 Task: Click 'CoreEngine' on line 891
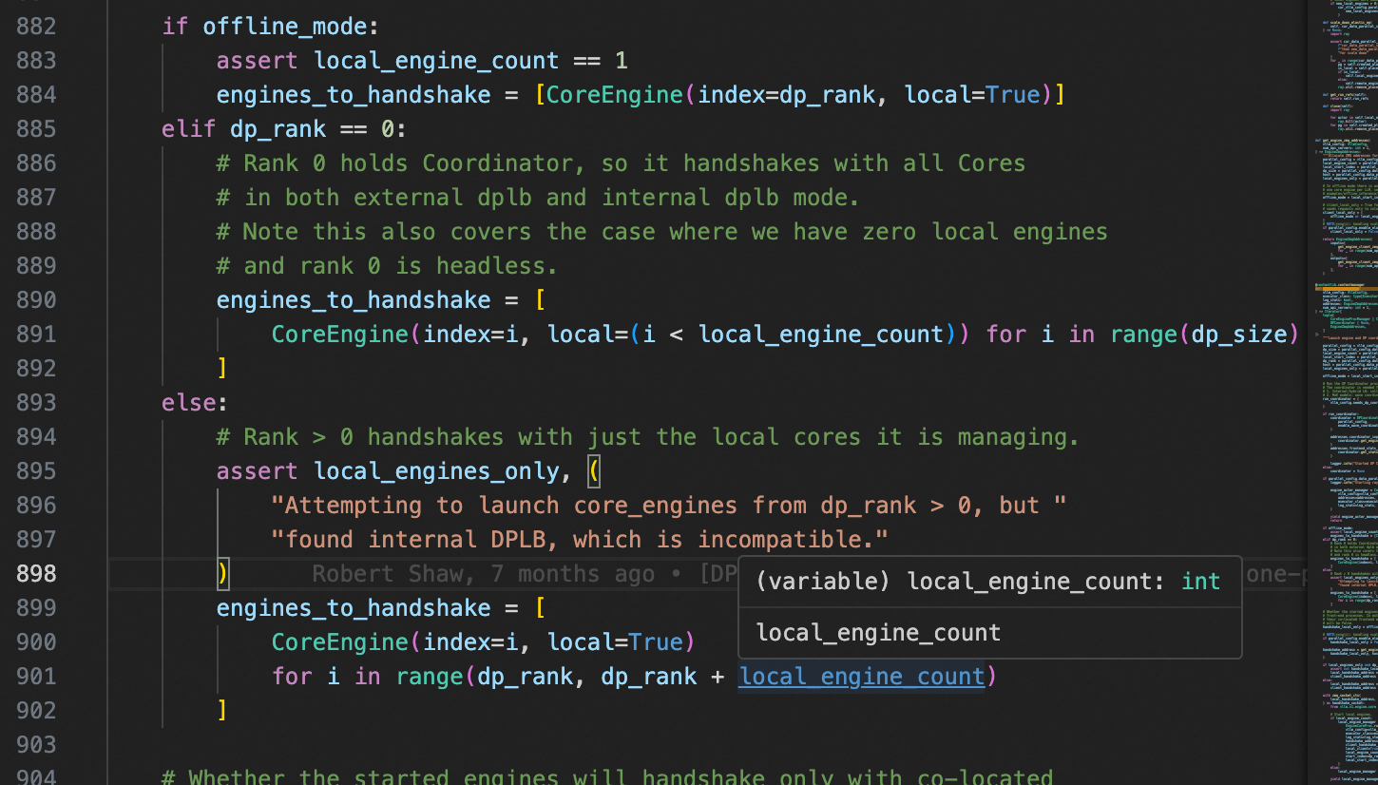point(340,334)
